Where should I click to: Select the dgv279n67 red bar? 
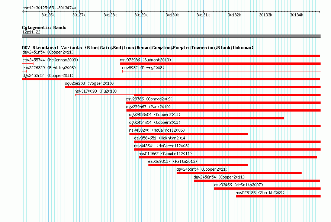coord(224,110)
